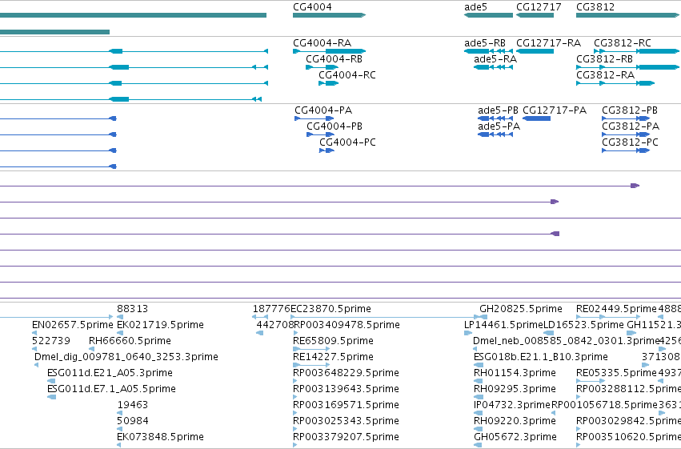Open EST EN02657.5prime label
The image size is (681, 449).
click(73, 325)
